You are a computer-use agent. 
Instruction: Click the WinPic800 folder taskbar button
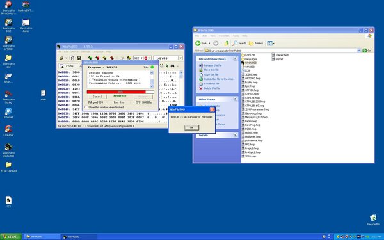coord(42,237)
